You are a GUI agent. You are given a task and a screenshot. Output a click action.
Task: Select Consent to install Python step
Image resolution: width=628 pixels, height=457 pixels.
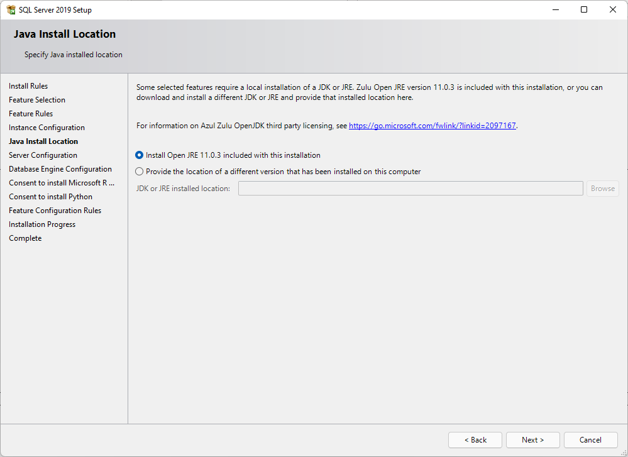[x=50, y=197]
